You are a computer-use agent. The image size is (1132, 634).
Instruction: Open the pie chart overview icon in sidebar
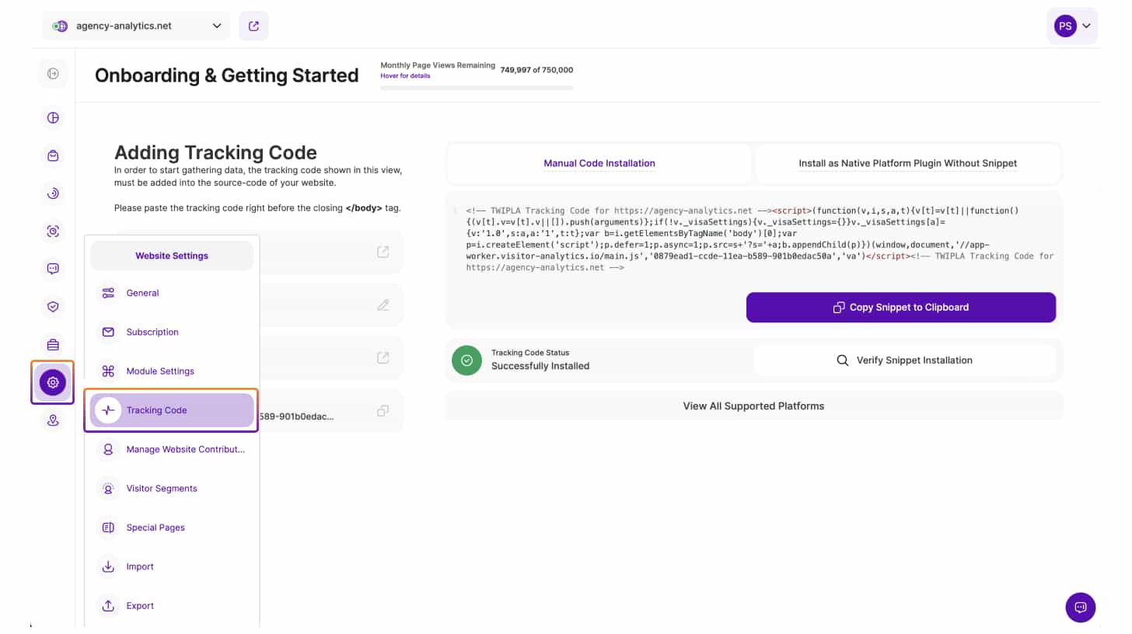(53, 118)
